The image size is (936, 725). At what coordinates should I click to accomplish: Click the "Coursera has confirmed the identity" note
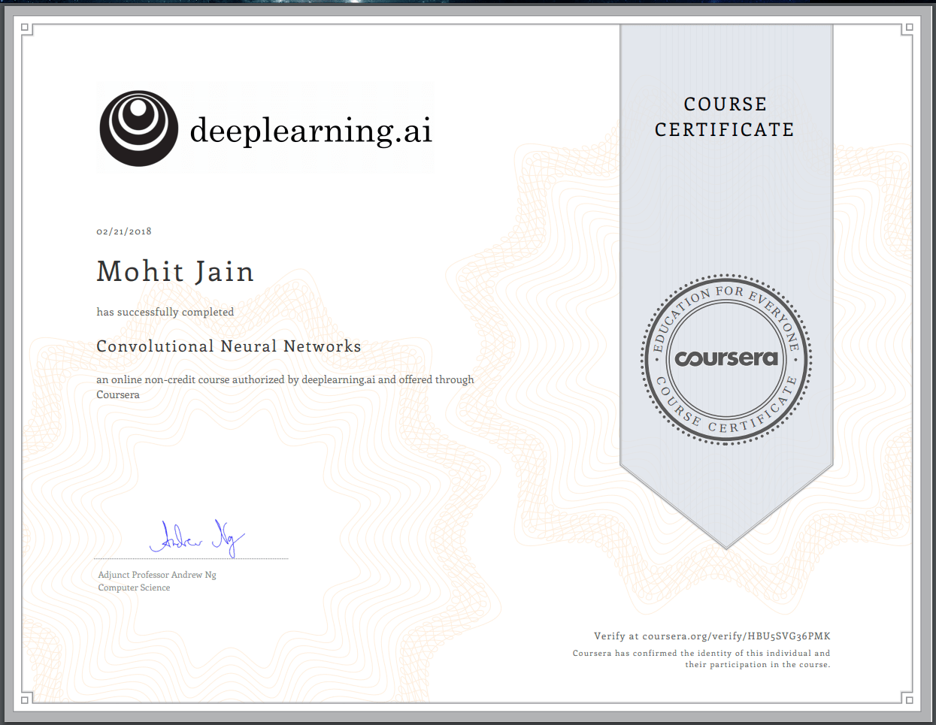coord(701,659)
